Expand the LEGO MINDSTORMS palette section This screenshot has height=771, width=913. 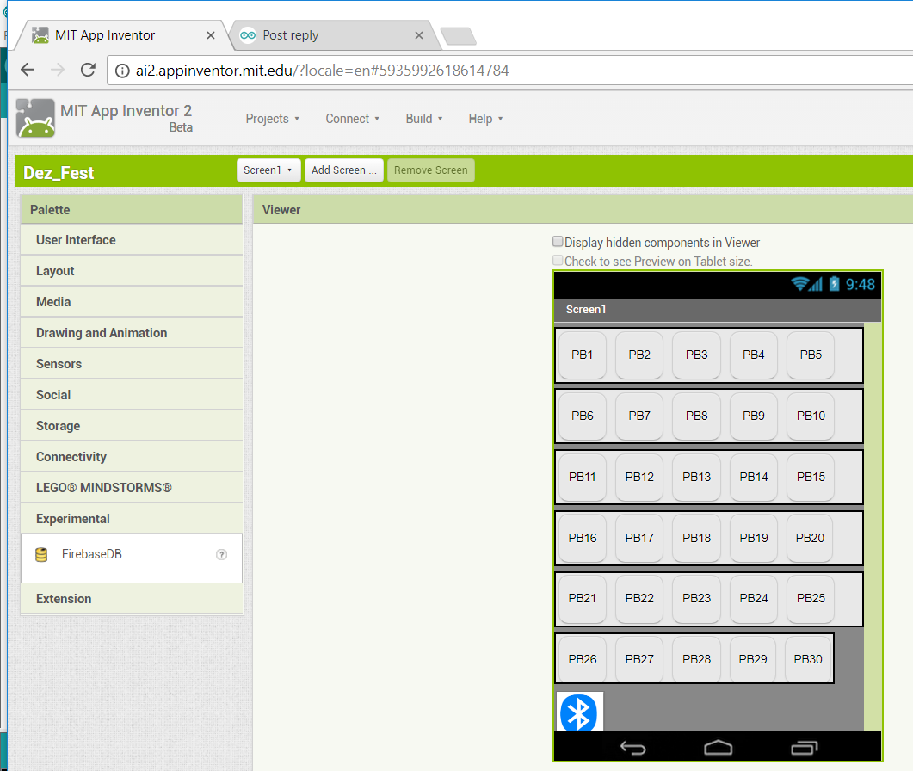[x=132, y=487]
